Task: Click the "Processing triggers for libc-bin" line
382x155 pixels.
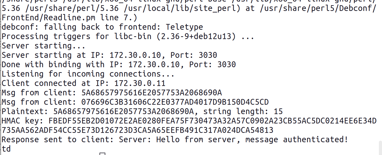Action: coord(78,36)
